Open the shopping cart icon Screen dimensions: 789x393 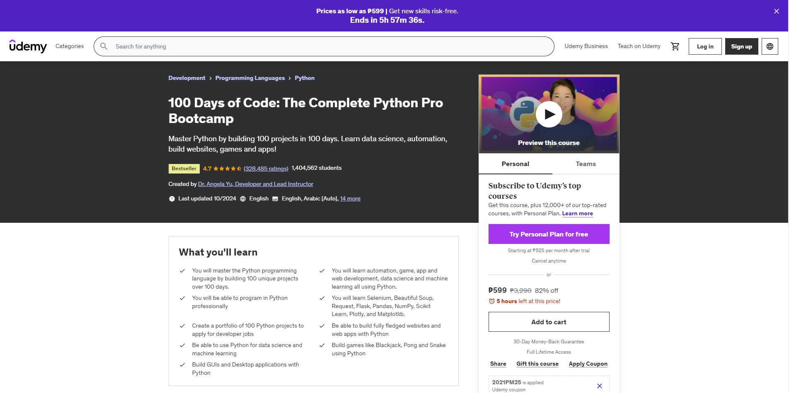point(675,46)
